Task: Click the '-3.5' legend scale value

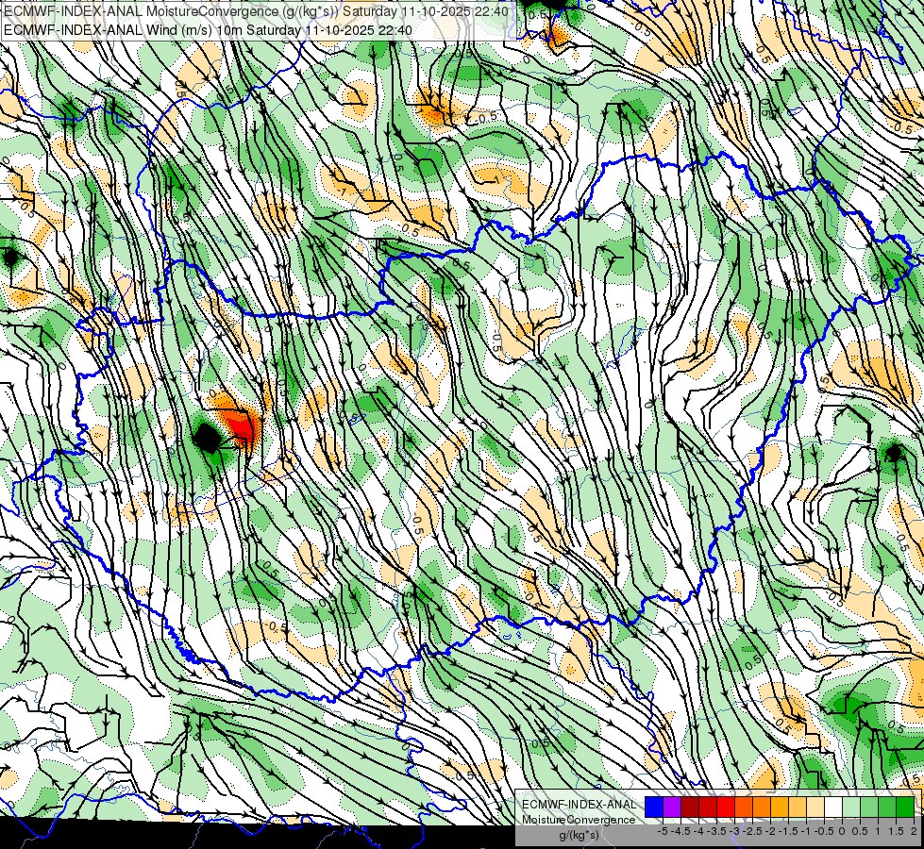Action: point(716,831)
